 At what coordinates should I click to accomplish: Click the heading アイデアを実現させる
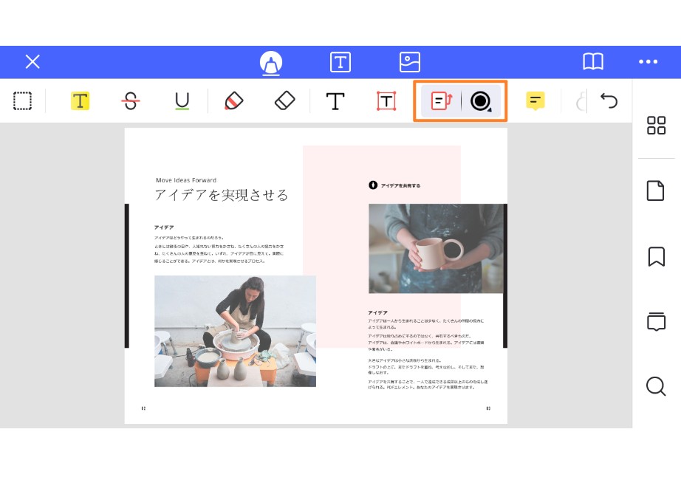coord(222,195)
